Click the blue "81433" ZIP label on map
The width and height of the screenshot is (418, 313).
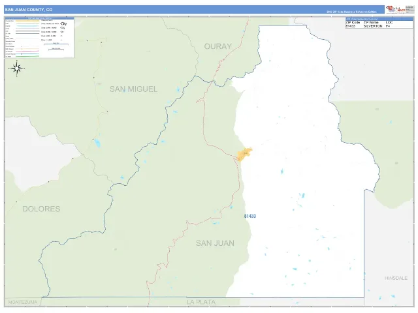point(249,216)
